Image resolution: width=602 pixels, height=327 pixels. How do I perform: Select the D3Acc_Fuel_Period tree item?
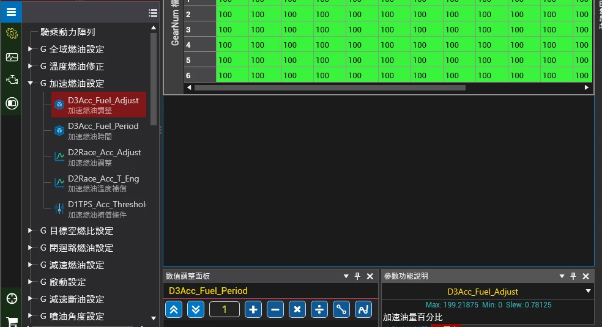[98, 131]
